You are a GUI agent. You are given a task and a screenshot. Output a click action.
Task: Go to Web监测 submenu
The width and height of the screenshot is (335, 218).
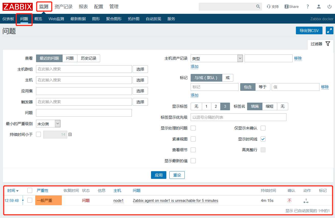[x=56, y=19]
